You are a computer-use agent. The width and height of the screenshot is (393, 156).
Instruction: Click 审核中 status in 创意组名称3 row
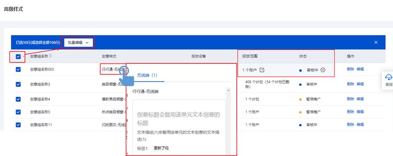[312, 84]
